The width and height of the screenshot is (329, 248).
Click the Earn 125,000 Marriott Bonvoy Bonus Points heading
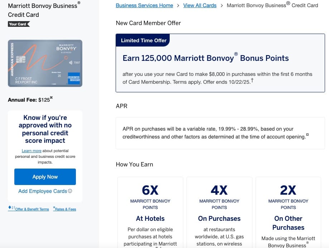click(x=205, y=58)
